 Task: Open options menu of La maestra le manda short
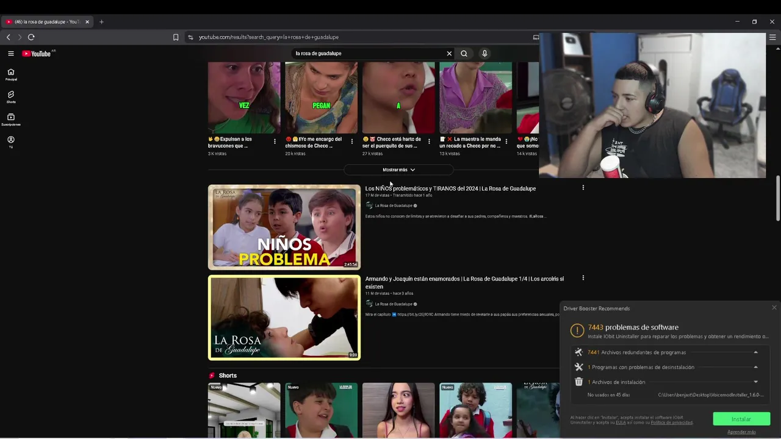click(x=506, y=141)
